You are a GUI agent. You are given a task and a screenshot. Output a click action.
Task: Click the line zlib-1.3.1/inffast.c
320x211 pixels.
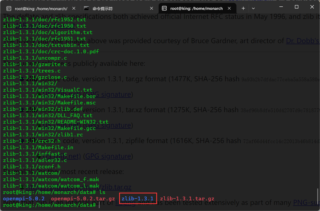(35, 154)
